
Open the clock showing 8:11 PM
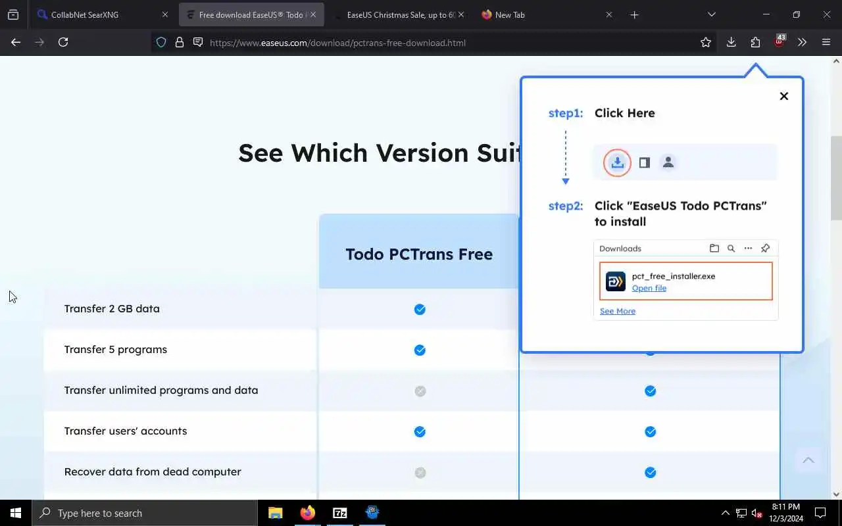[x=785, y=513]
